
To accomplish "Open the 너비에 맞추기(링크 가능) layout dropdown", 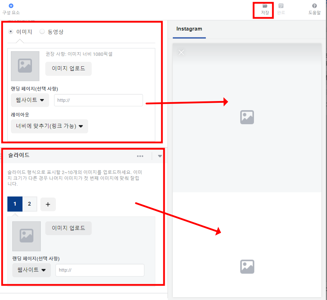I will [50, 126].
